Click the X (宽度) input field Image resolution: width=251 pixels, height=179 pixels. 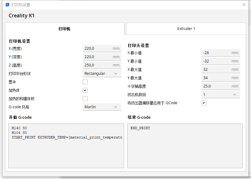coord(102,49)
